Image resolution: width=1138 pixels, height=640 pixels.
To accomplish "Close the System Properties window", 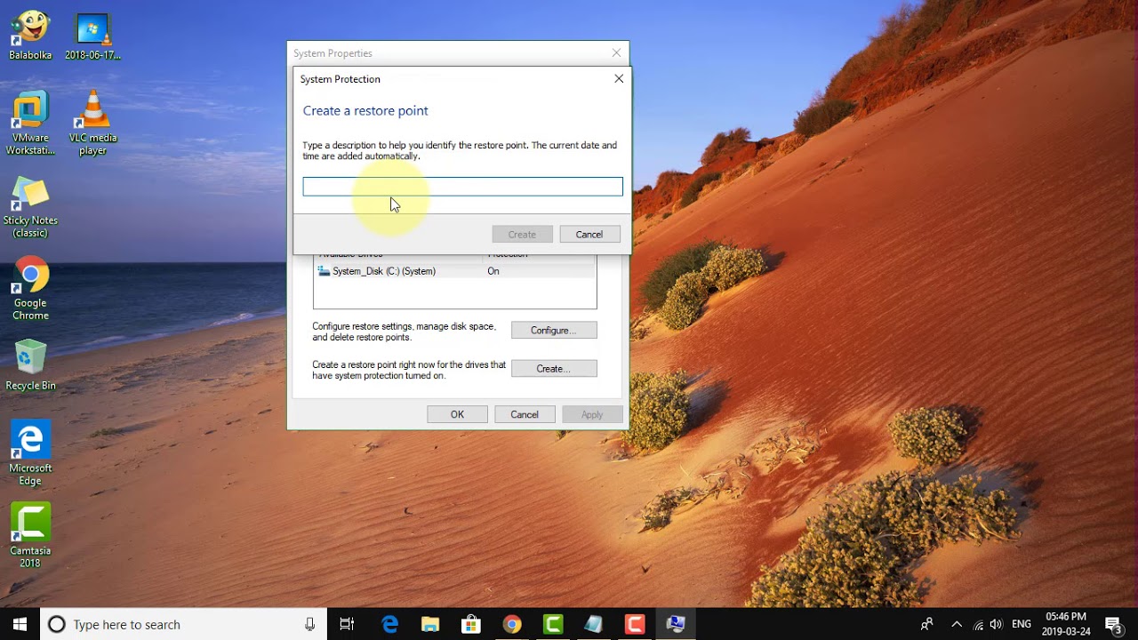I will pyautogui.click(x=616, y=53).
